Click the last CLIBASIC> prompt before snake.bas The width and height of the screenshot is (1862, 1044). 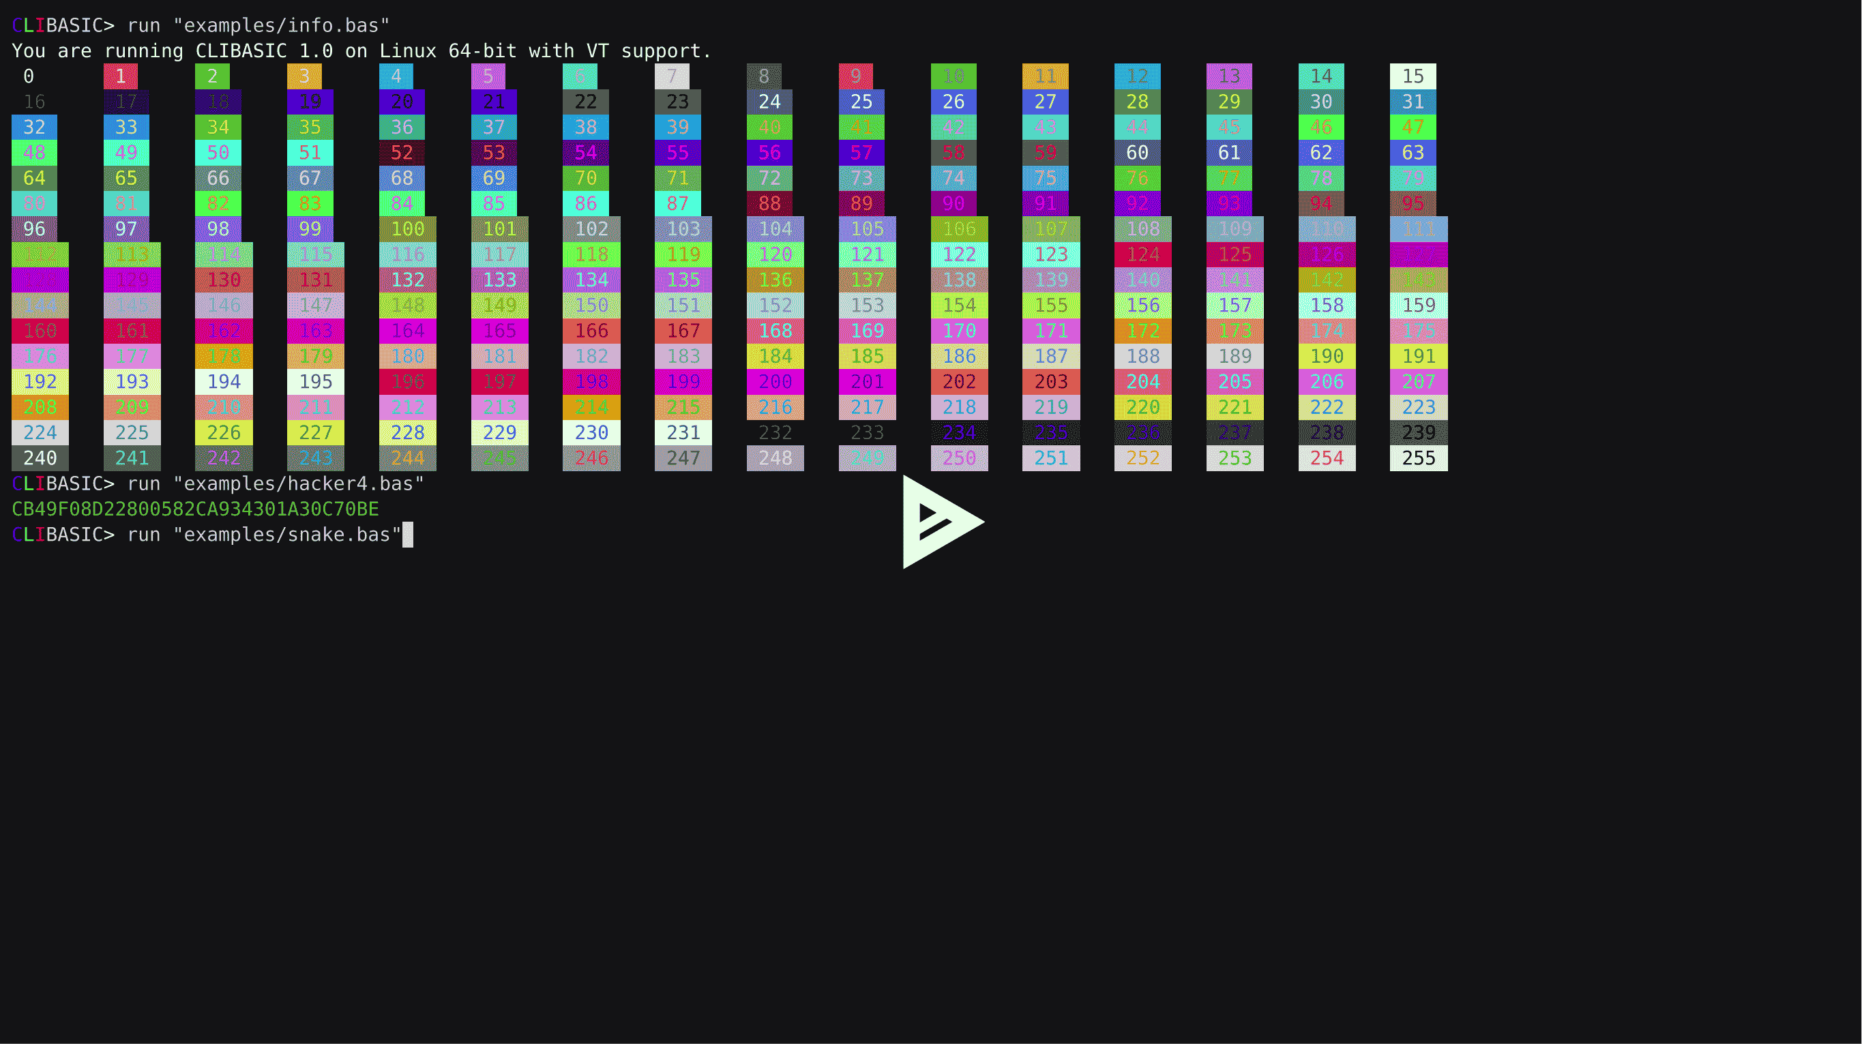(x=63, y=535)
